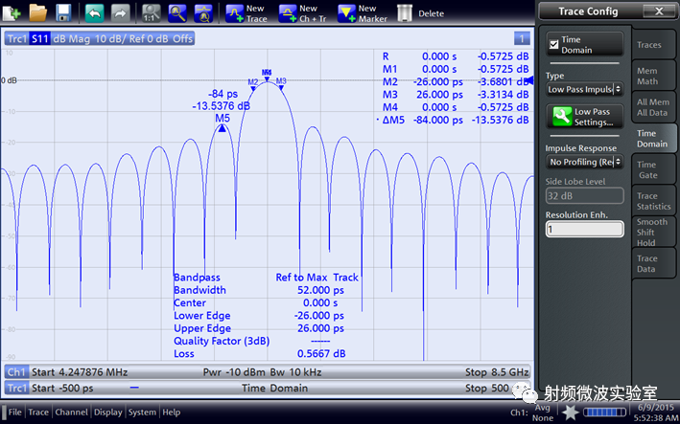The image size is (680, 424).
Task: Switch to the Trace Statistics tab
Action: click(653, 201)
